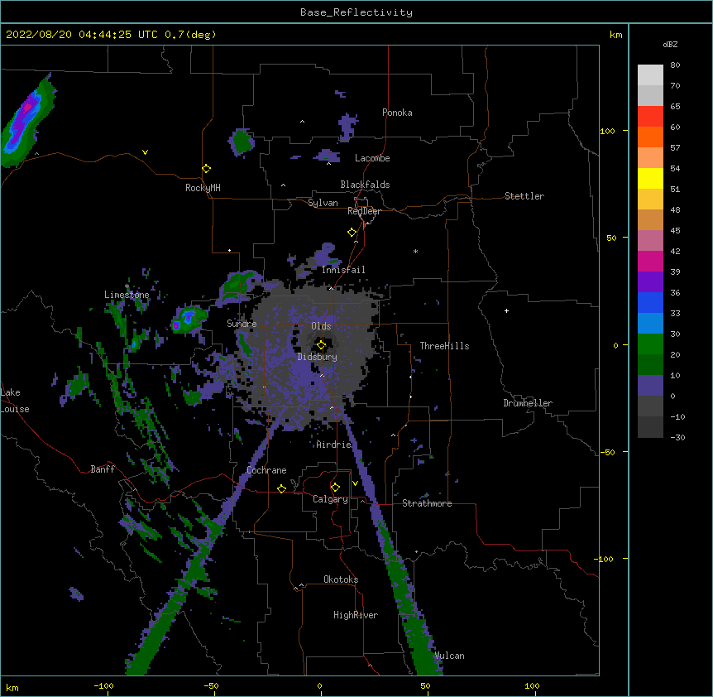Click the Didsbury town label
Viewport: 713px width, 697px height.
point(318,357)
